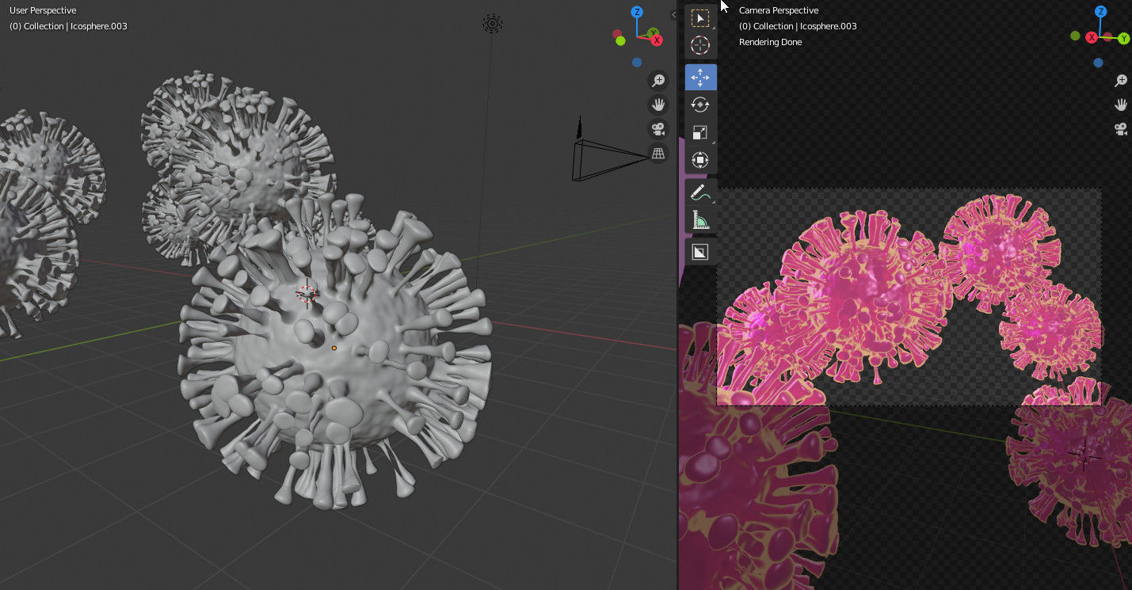This screenshot has width=1132, height=590.
Task: Click green Y axis on camera viewport gizmo
Action: tap(1124, 39)
